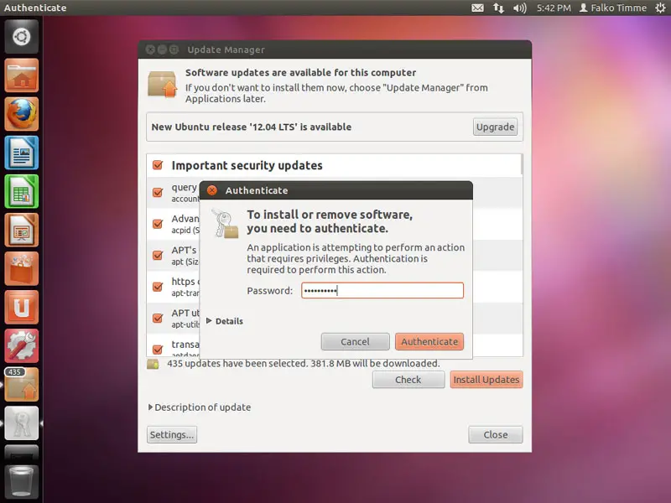The image size is (671, 503).
Task: Uncheck the APT's apt update checkbox
Action: (x=158, y=256)
